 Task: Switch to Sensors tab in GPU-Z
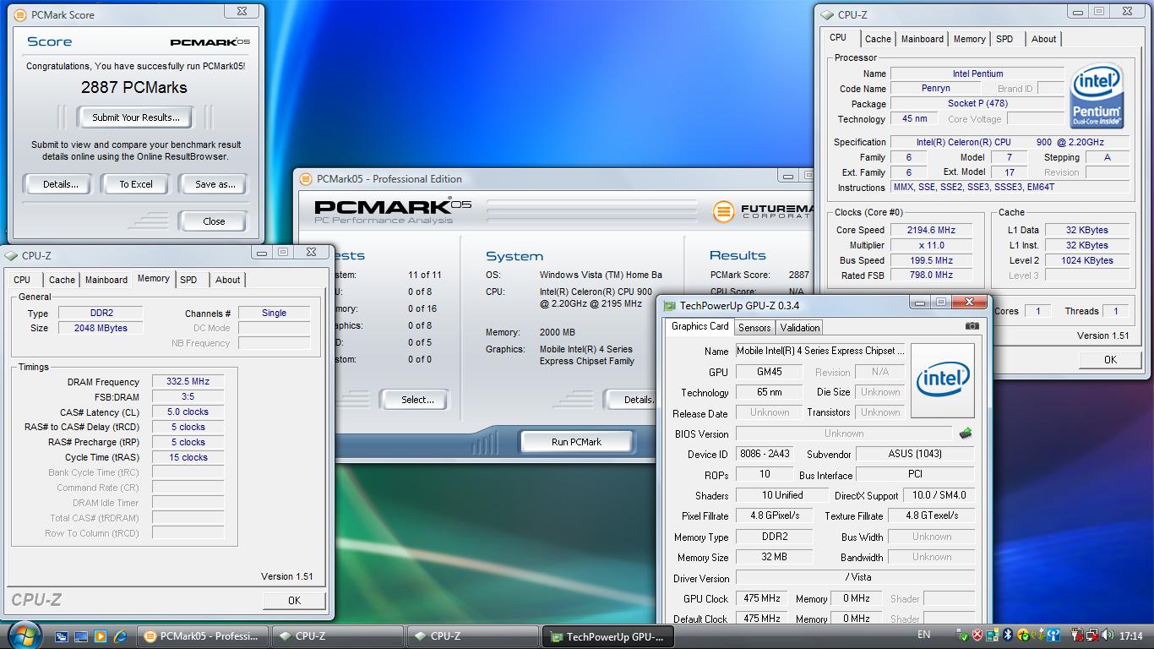tap(754, 328)
